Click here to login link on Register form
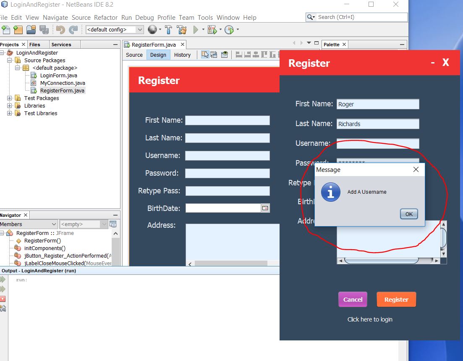Image resolution: width=463 pixels, height=361 pixels. click(369, 319)
